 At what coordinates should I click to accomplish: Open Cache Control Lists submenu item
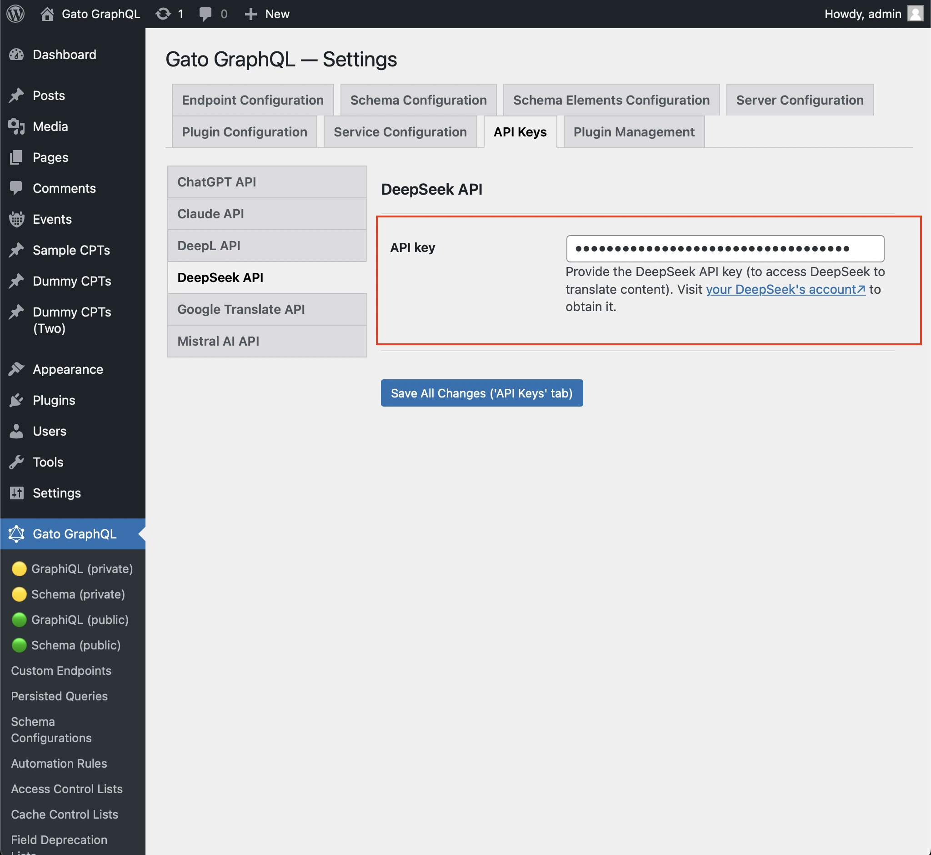(x=64, y=814)
